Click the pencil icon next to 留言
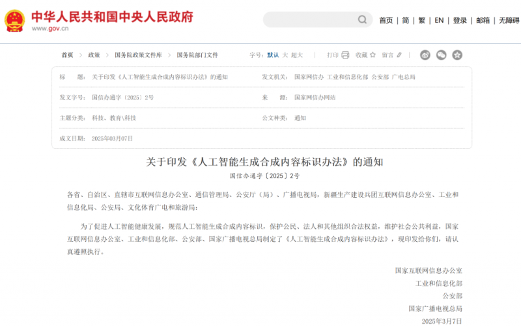This screenshot has width=521, height=327. tap(399, 55)
